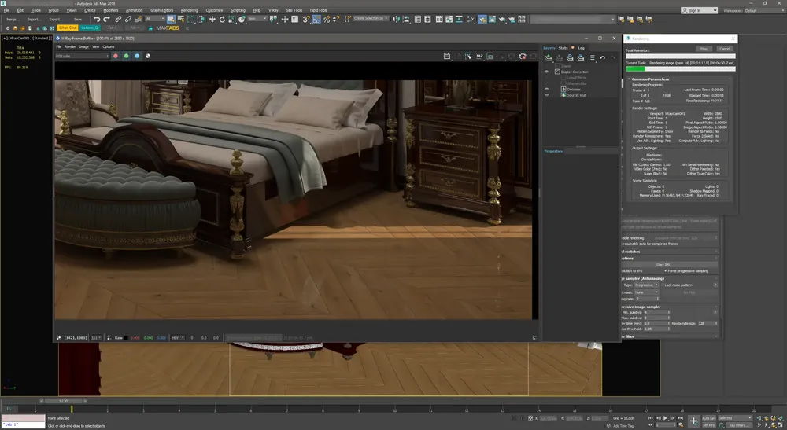Cancel the current rendering
The width and height of the screenshot is (787, 430).
point(725,49)
